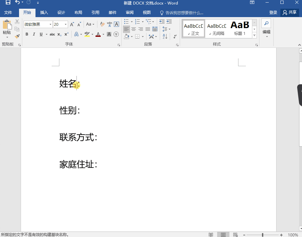Apply strikethrough with the abc icon
This screenshot has height=237, width=302.
click(52, 34)
